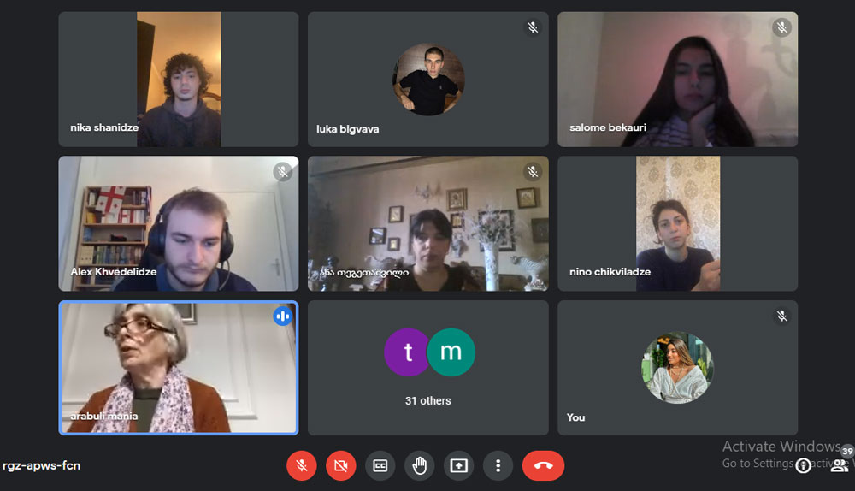Screen dimensions: 855x491
Task: Raise hand using the hand icon
Action: coord(419,465)
